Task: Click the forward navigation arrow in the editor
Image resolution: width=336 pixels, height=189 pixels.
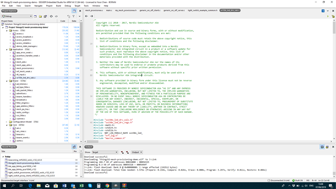Action: (x=91, y=16)
